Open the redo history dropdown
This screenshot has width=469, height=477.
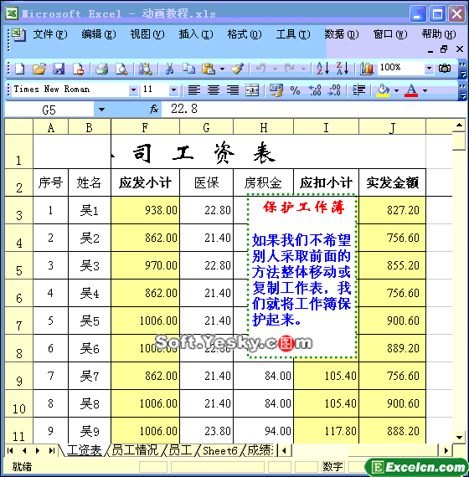click(x=303, y=69)
